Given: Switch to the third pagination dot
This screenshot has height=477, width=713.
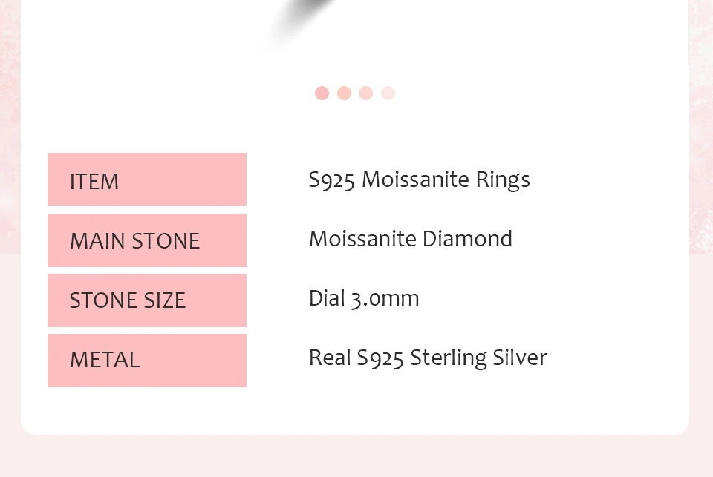Looking at the screenshot, I should [365, 93].
